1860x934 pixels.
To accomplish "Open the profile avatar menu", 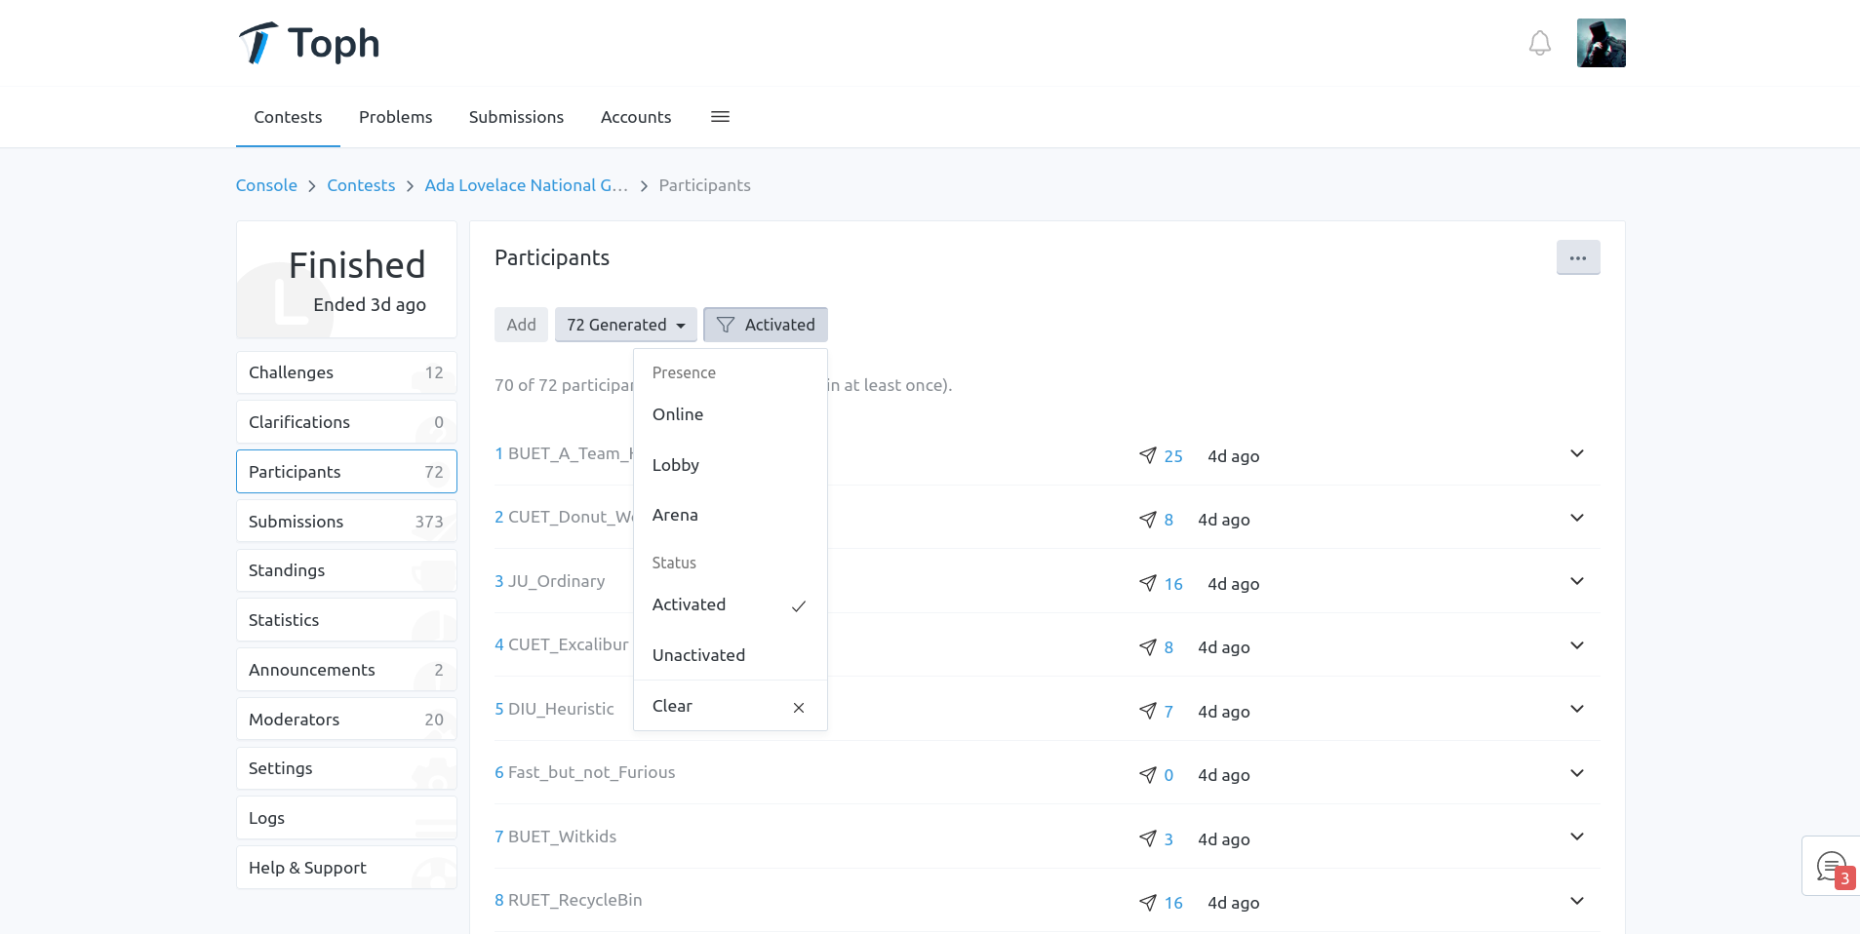I will point(1601,43).
